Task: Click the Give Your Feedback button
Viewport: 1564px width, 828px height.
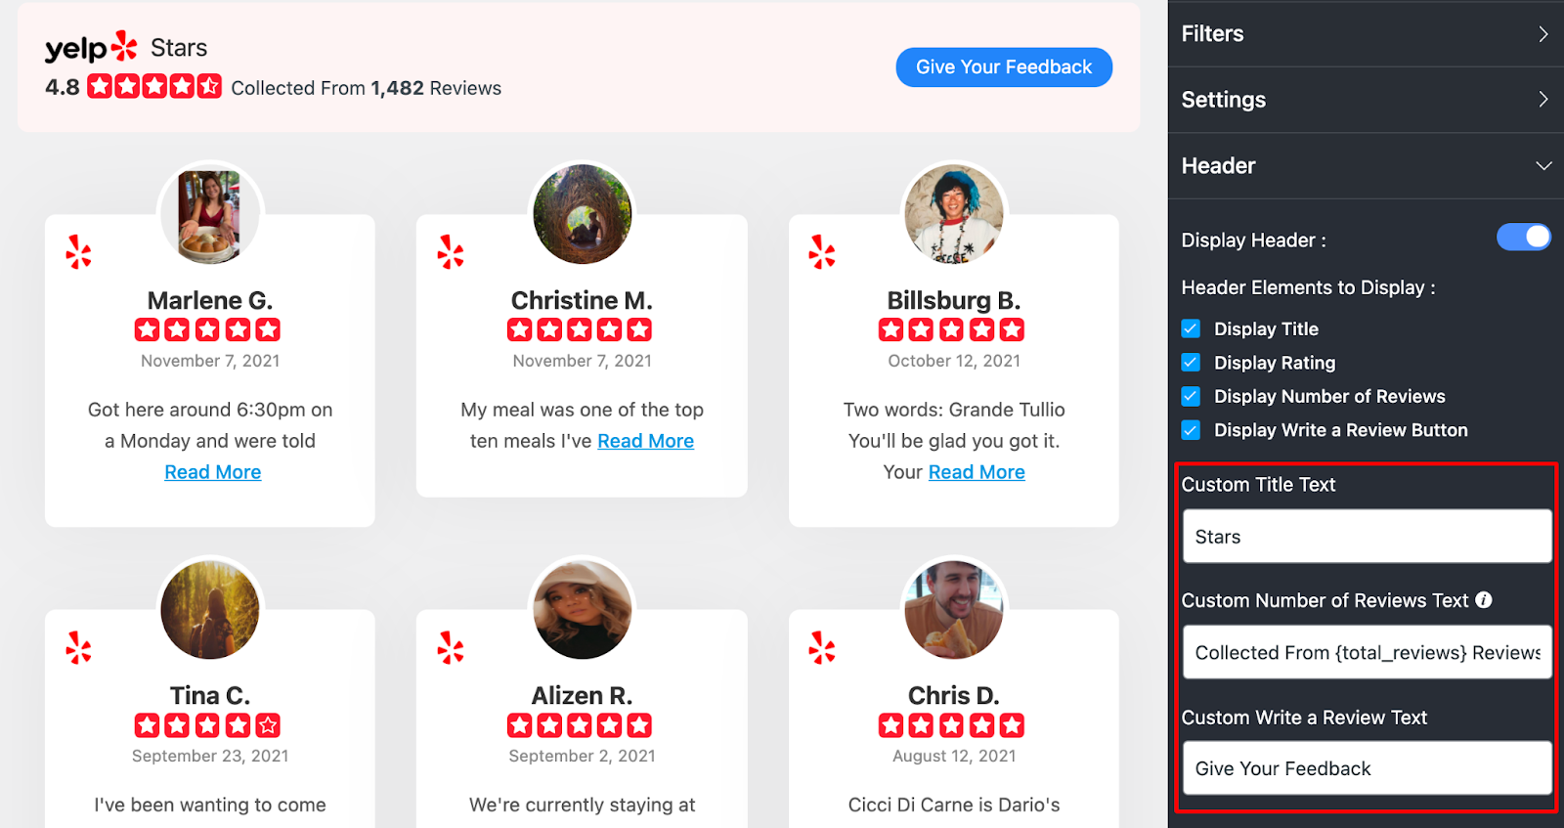Action: click(x=1004, y=67)
